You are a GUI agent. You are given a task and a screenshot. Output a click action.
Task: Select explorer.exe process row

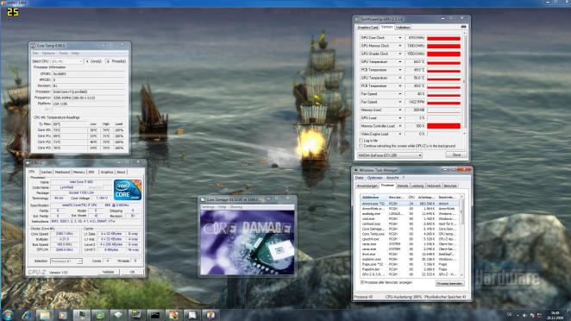[x=410, y=259]
